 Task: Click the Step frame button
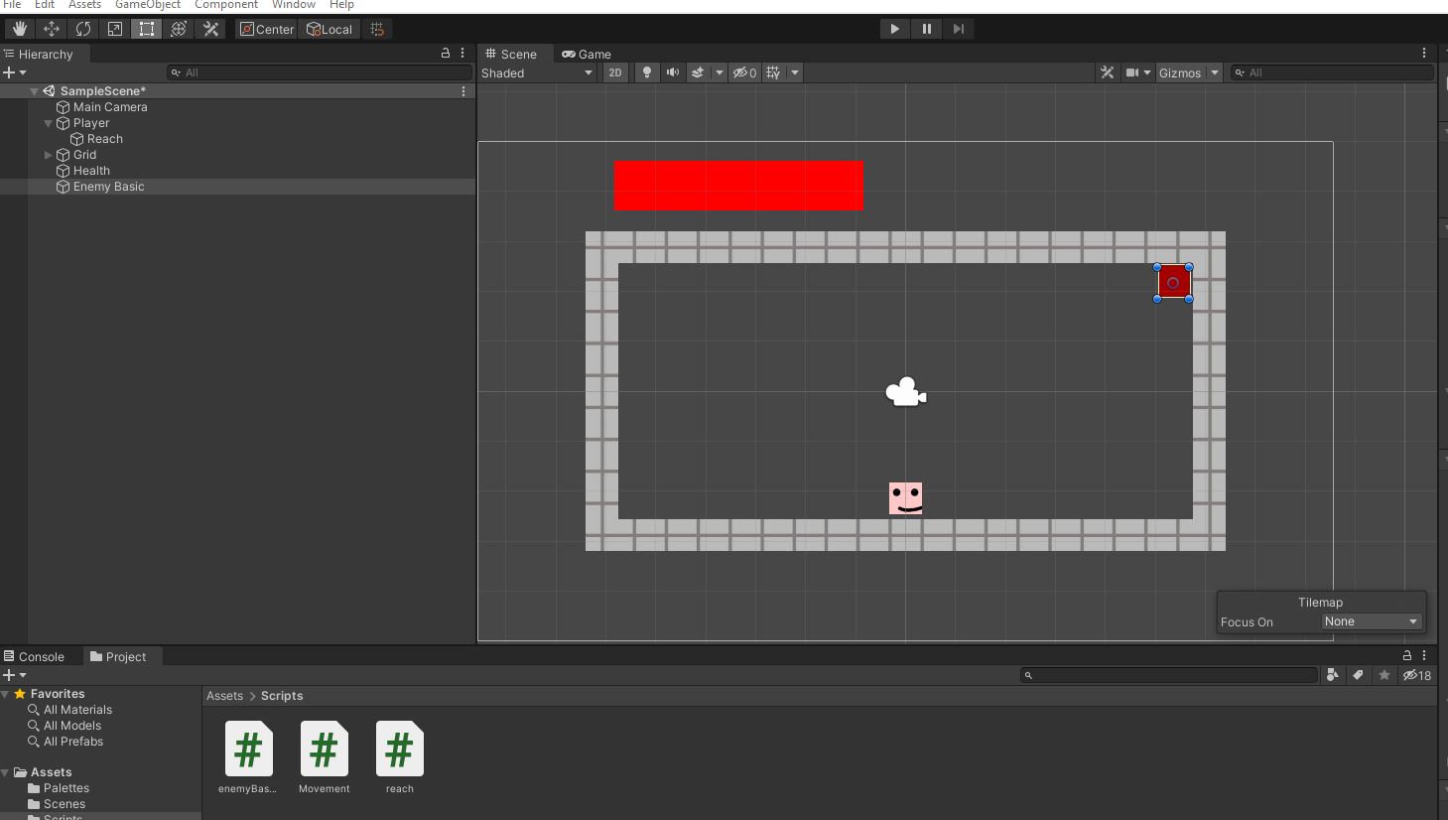959,29
